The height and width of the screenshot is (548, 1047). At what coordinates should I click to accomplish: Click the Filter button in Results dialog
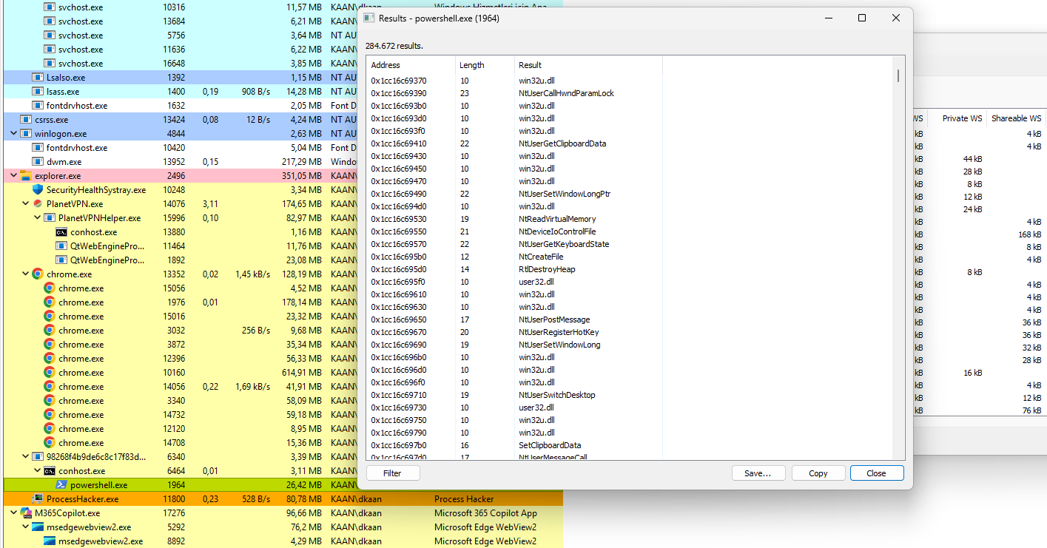coord(393,473)
